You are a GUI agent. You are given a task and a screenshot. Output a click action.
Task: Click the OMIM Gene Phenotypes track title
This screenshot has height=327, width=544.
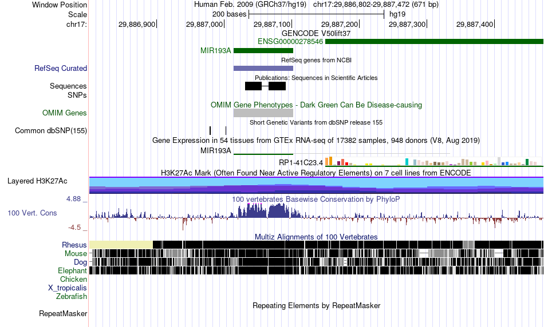pyautogui.click(x=316, y=105)
